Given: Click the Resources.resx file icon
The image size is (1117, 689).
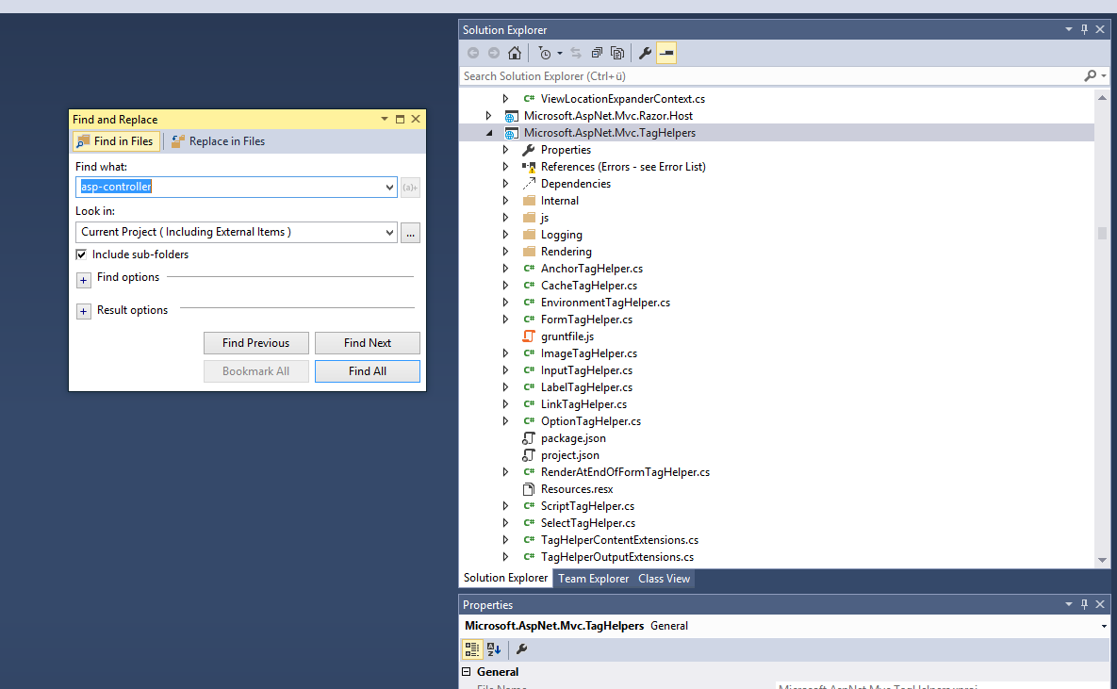Looking at the screenshot, I should (x=529, y=489).
